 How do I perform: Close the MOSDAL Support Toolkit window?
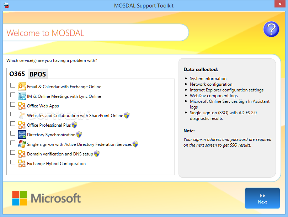pyautogui.click(x=280, y=4)
